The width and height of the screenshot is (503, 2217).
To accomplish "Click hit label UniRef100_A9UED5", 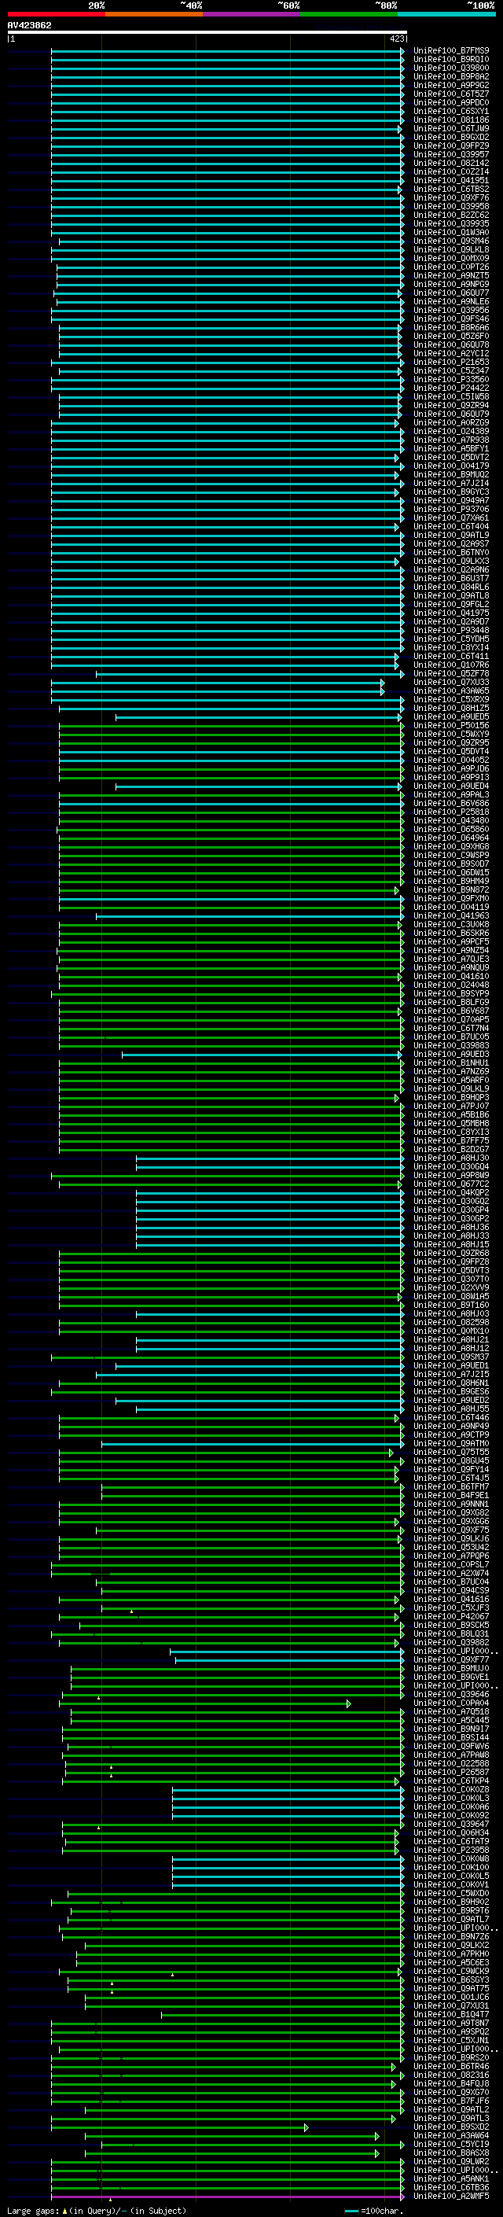I will pyautogui.click(x=451, y=716).
